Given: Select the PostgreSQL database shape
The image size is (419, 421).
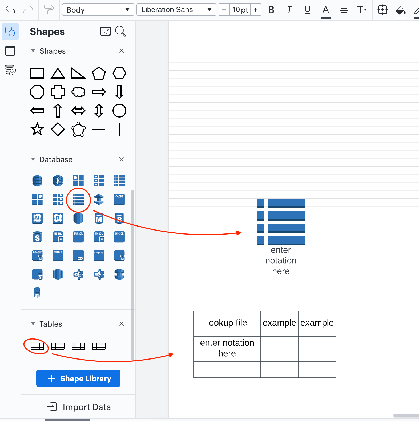Looking at the screenshot, I should point(99,256).
